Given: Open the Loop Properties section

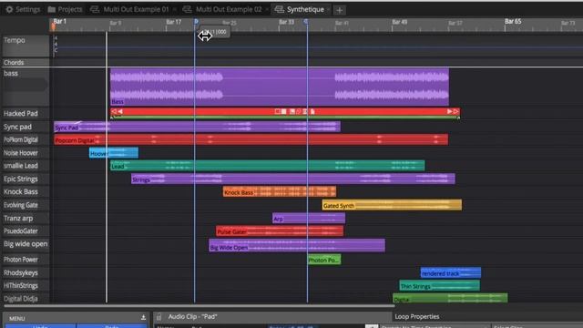Looking at the screenshot, I should tap(417, 316).
